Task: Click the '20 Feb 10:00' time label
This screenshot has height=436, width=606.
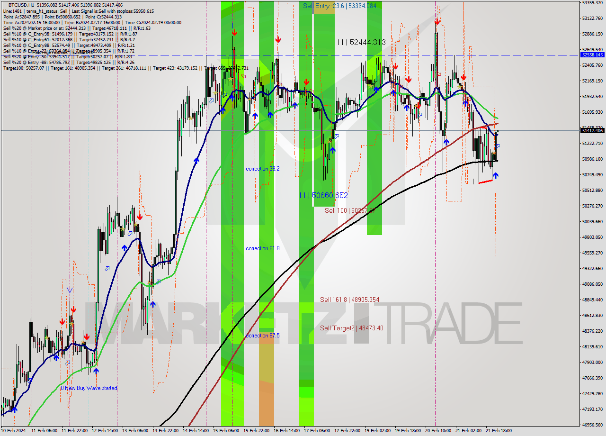Action: pos(437,431)
